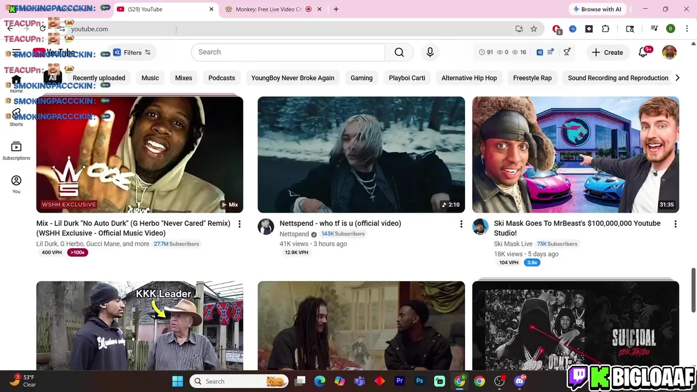Open Copilot icon on taskbar
This screenshot has height=392, width=697.
coord(339,381)
